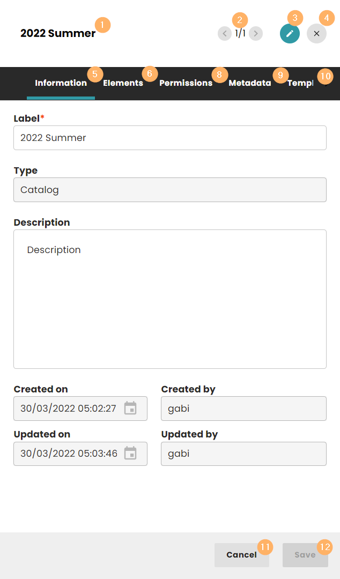Click the Created on date field
Image resolution: width=340 pixels, height=579 pixels.
click(x=69, y=409)
